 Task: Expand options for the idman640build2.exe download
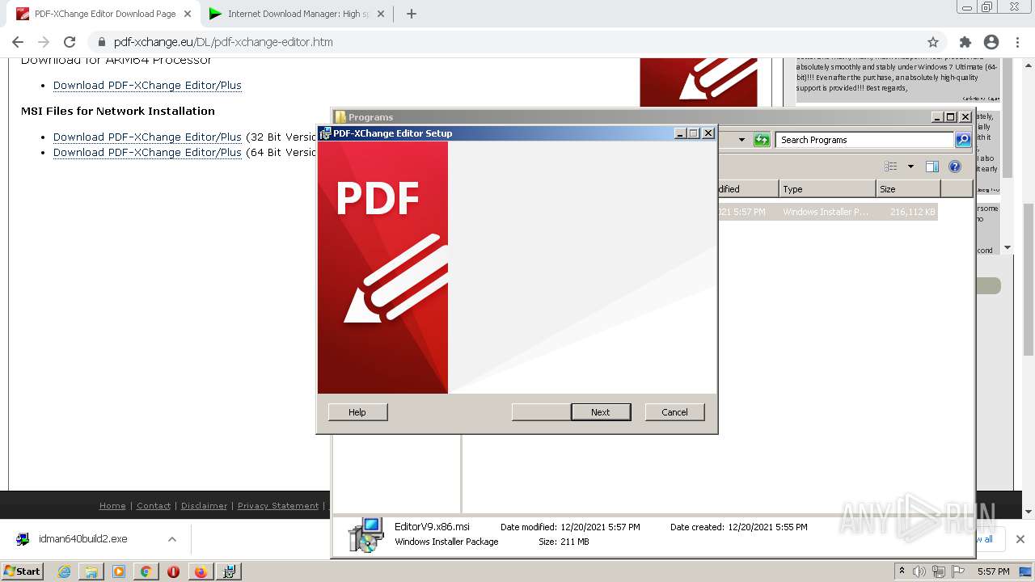(171, 539)
